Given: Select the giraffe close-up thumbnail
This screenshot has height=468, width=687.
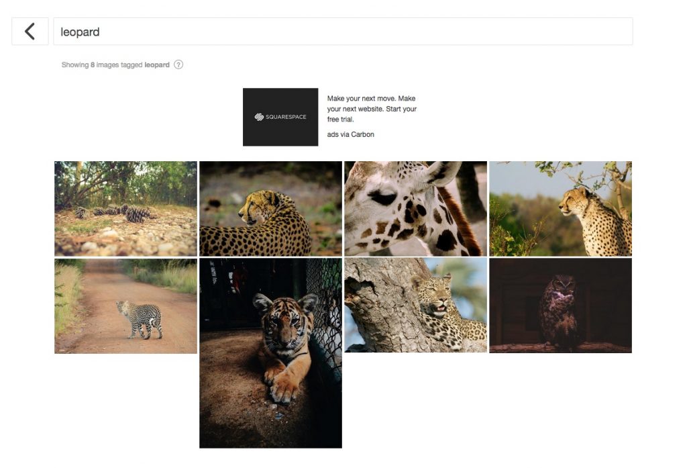Looking at the screenshot, I should pos(415,208).
